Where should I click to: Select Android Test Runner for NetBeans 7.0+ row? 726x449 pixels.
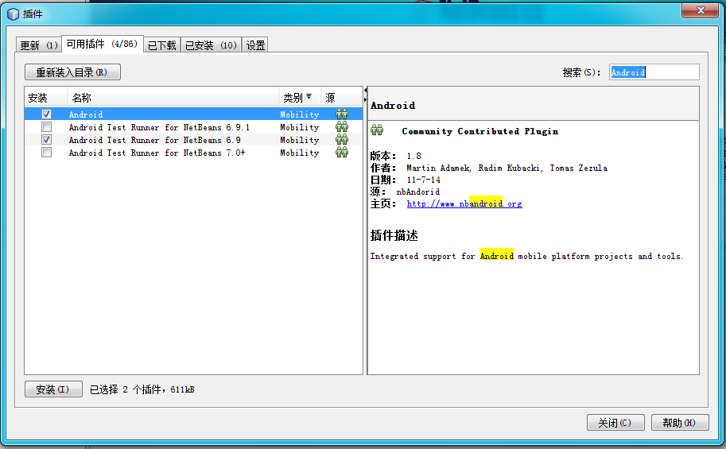point(193,153)
